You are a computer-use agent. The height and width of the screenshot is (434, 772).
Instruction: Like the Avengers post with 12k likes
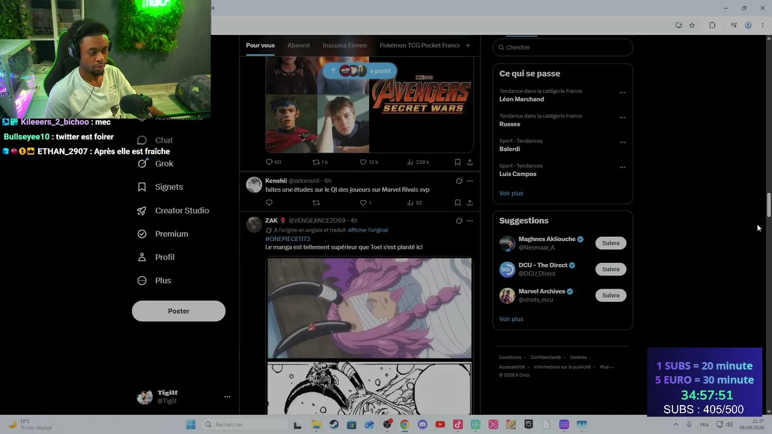pyautogui.click(x=369, y=162)
